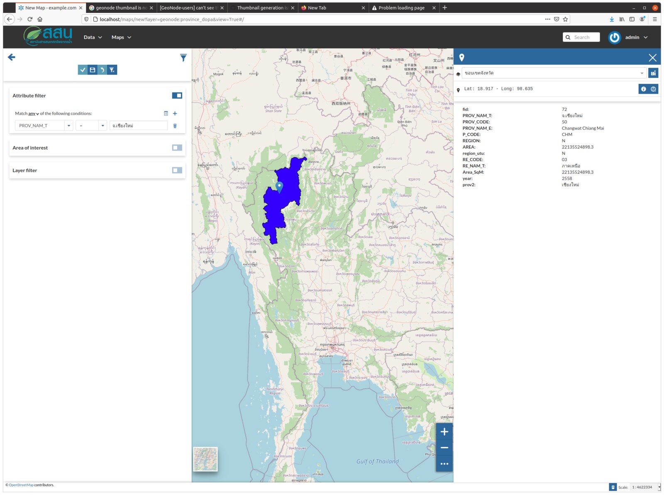664x495 pixels.
Task: Toggle the Firefox sidebar icon
Action: 632,19
